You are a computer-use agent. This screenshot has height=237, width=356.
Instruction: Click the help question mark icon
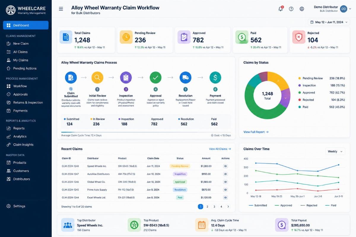pyautogui.click(x=291, y=9)
